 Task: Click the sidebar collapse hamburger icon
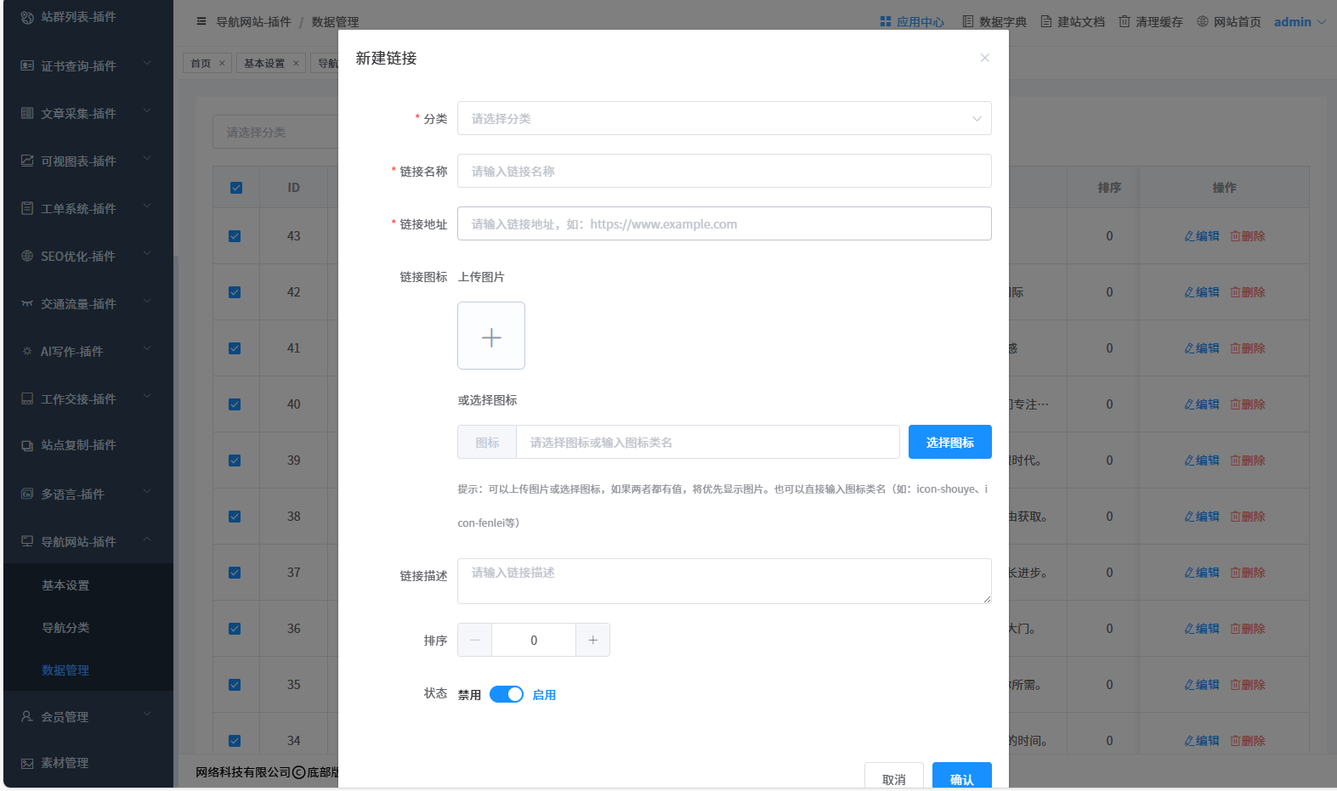[x=201, y=22]
